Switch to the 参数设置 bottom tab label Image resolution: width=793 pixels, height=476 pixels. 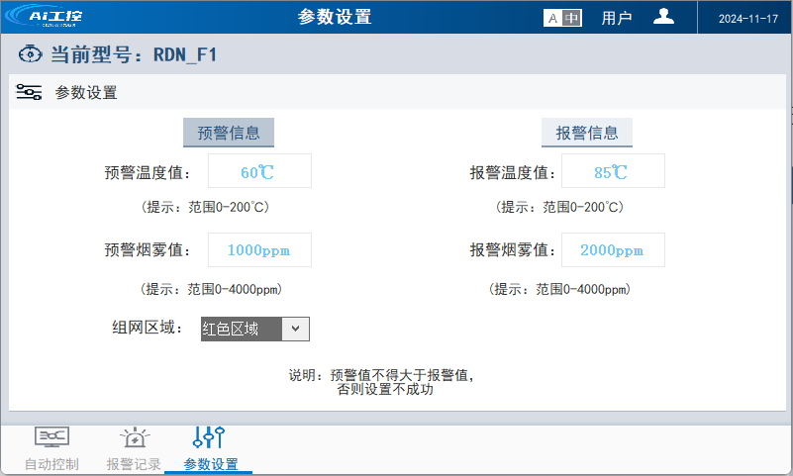[211, 464]
